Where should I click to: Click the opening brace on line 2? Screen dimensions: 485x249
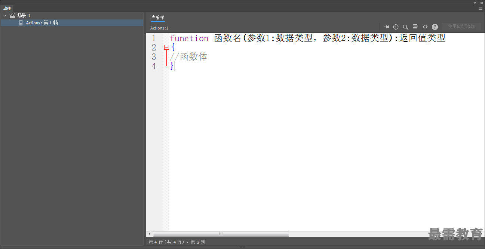pyautogui.click(x=173, y=47)
